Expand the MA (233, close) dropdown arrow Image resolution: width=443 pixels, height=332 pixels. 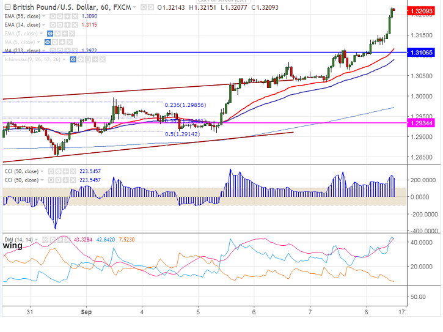[44, 51]
